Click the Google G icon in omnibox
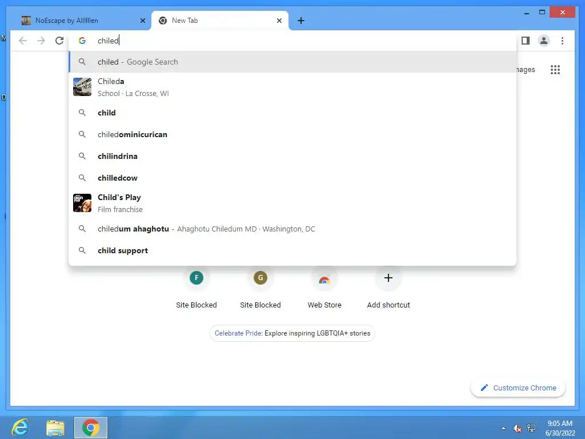The image size is (585, 439). (x=82, y=41)
